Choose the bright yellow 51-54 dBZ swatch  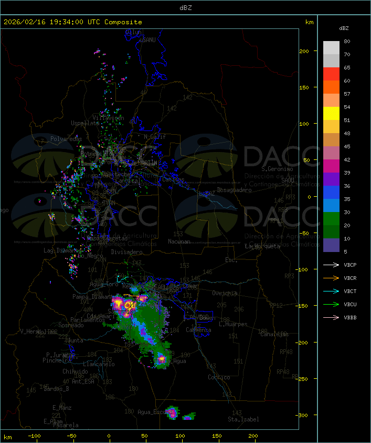331,113
